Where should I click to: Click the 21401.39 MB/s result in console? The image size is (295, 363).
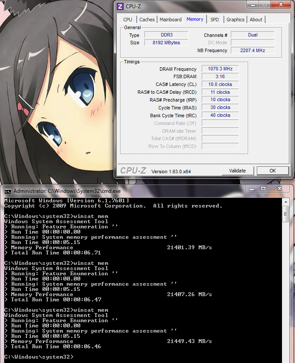pos(189,247)
